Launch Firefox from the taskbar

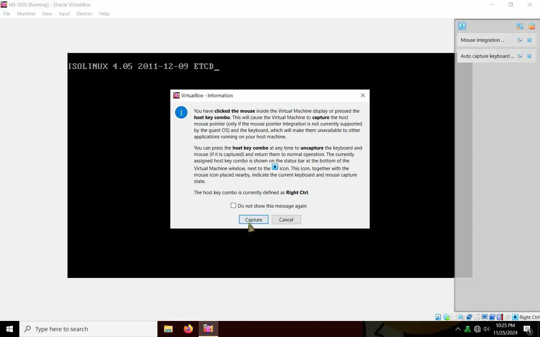pos(188,329)
